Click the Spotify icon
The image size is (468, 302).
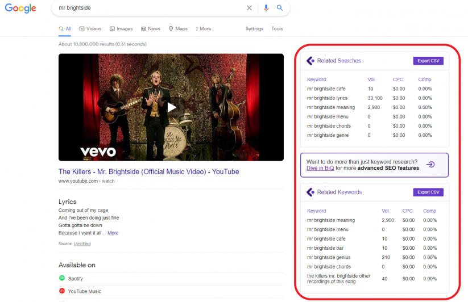pos(62,278)
